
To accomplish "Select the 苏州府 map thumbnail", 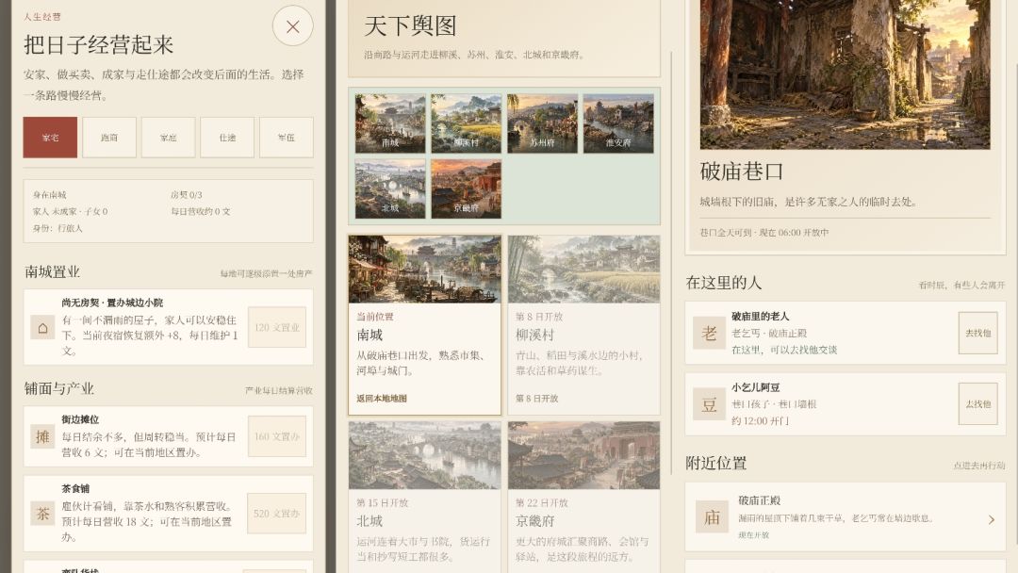I will pyautogui.click(x=542, y=123).
